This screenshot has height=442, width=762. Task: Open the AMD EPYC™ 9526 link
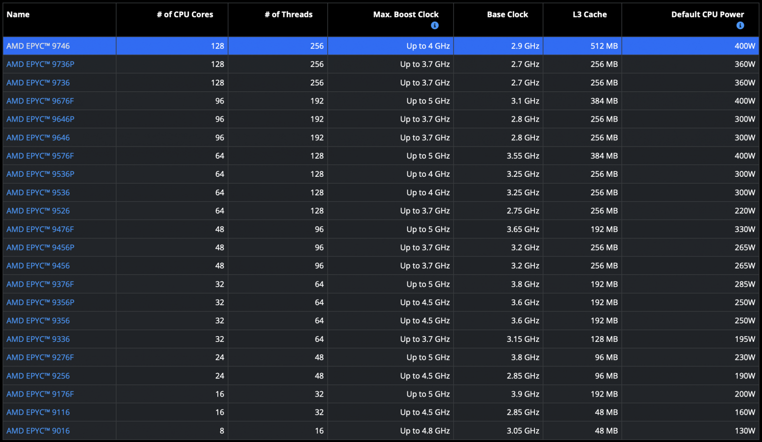pos(38,211)
